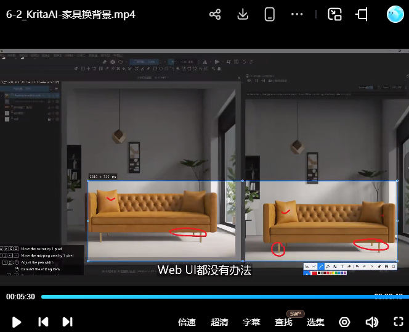Open the circular player settings icon
This screenshot has width=409, height=332.
(344, 322)
